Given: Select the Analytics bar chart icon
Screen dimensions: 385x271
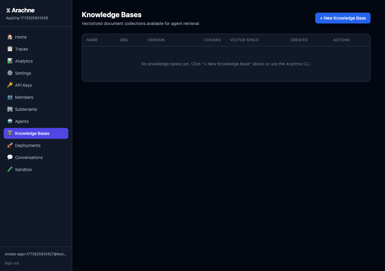Looking at the screenshot, I should click(9, 61).
